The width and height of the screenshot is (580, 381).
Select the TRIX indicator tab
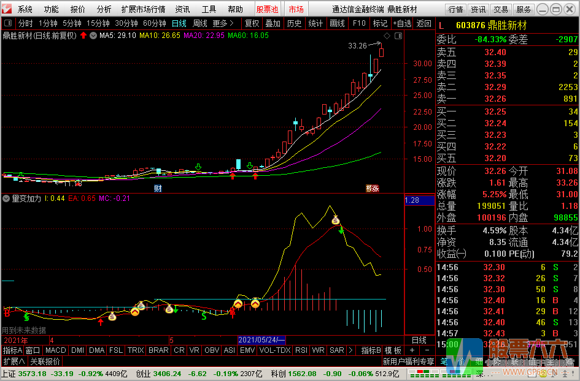(136, 350)
